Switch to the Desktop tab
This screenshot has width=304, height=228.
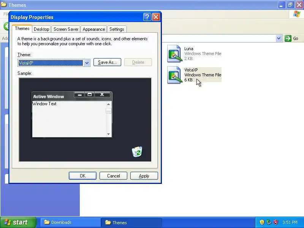coord(41,29)
